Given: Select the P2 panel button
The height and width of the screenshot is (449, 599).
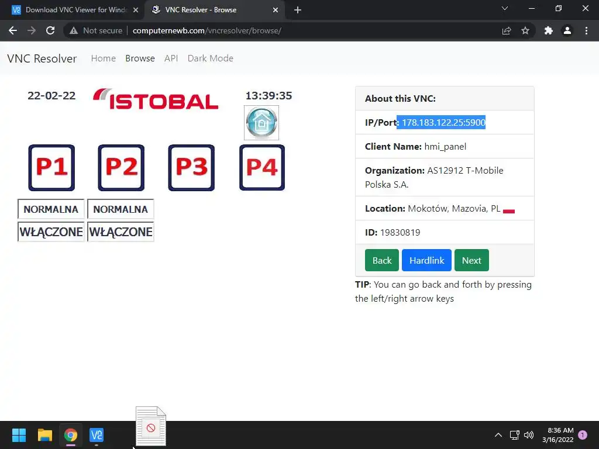Looking at the screenshot, I should click(121, 168).
